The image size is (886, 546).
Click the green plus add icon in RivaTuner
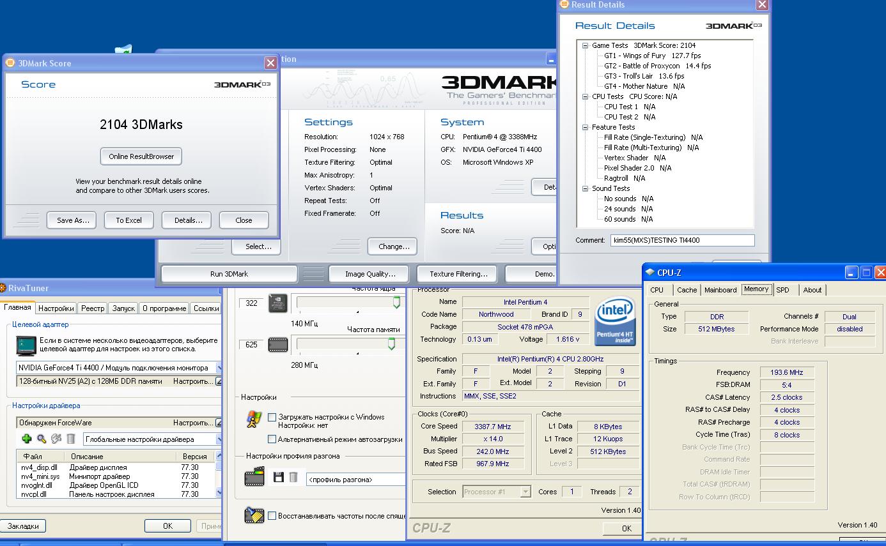pos(26,439)
